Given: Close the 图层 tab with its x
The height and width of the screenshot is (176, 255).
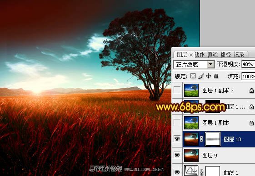Looking at the screenshot, I should pos(191,55).
